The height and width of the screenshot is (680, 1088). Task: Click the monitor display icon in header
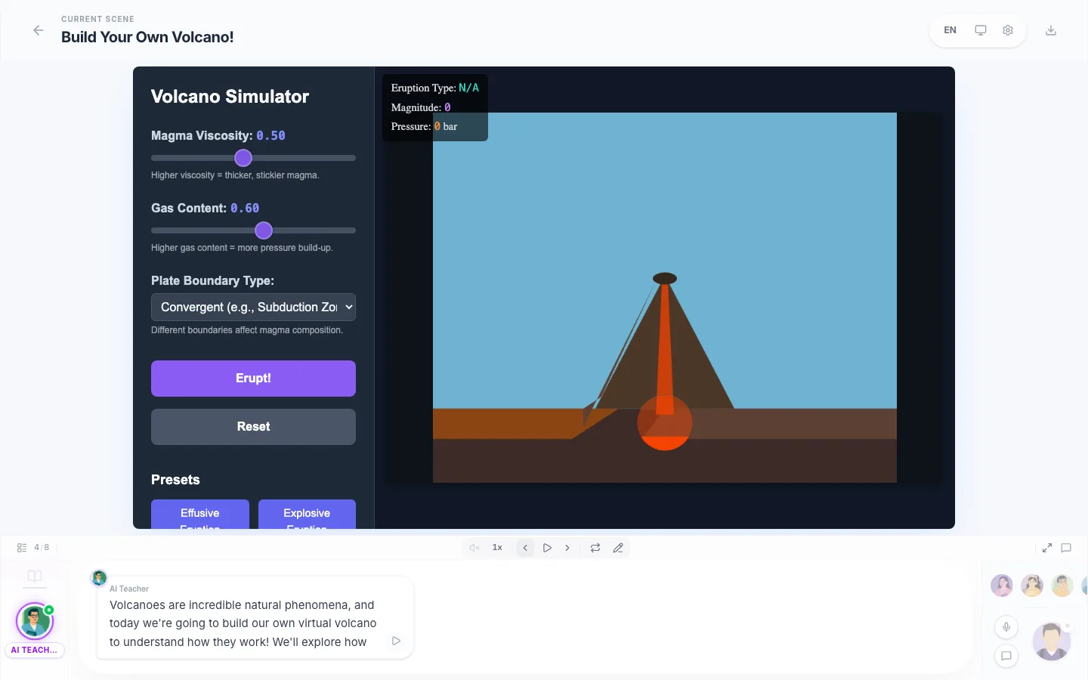980,30
